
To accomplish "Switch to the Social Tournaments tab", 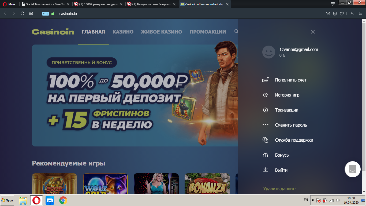I will click(43, 4).
